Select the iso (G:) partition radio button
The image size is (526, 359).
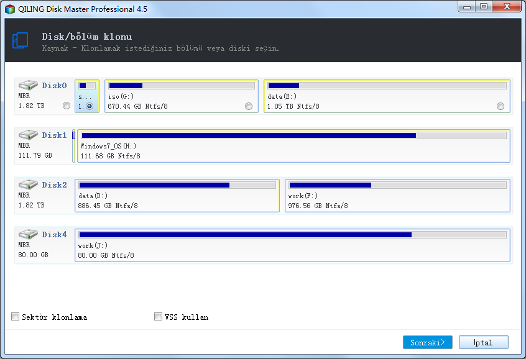[249, 106]
